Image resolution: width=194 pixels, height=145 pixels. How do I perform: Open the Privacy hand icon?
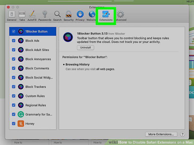80,14
